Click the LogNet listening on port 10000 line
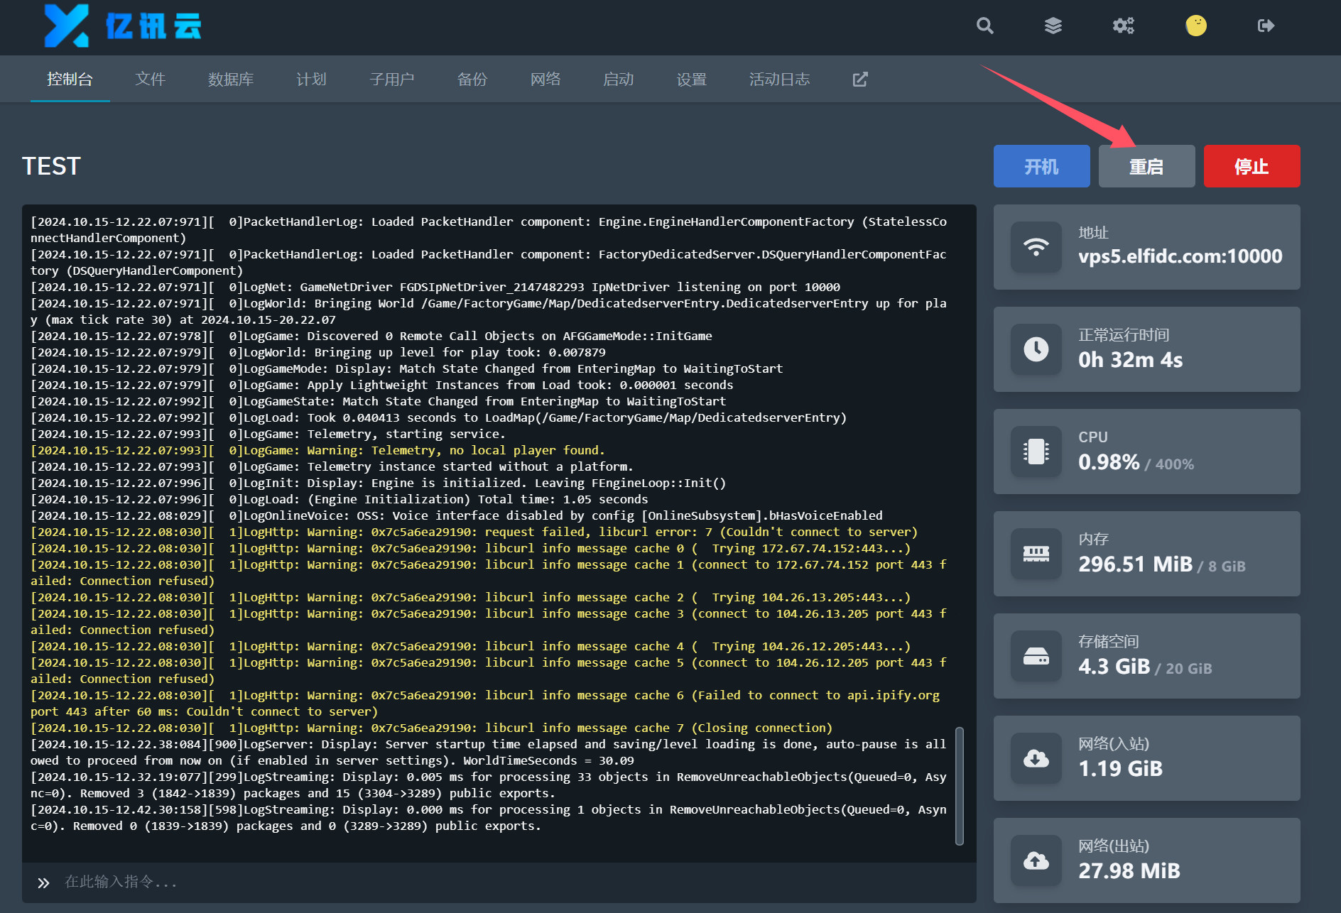Viewport: 1341px width, 913px height. 435,287
